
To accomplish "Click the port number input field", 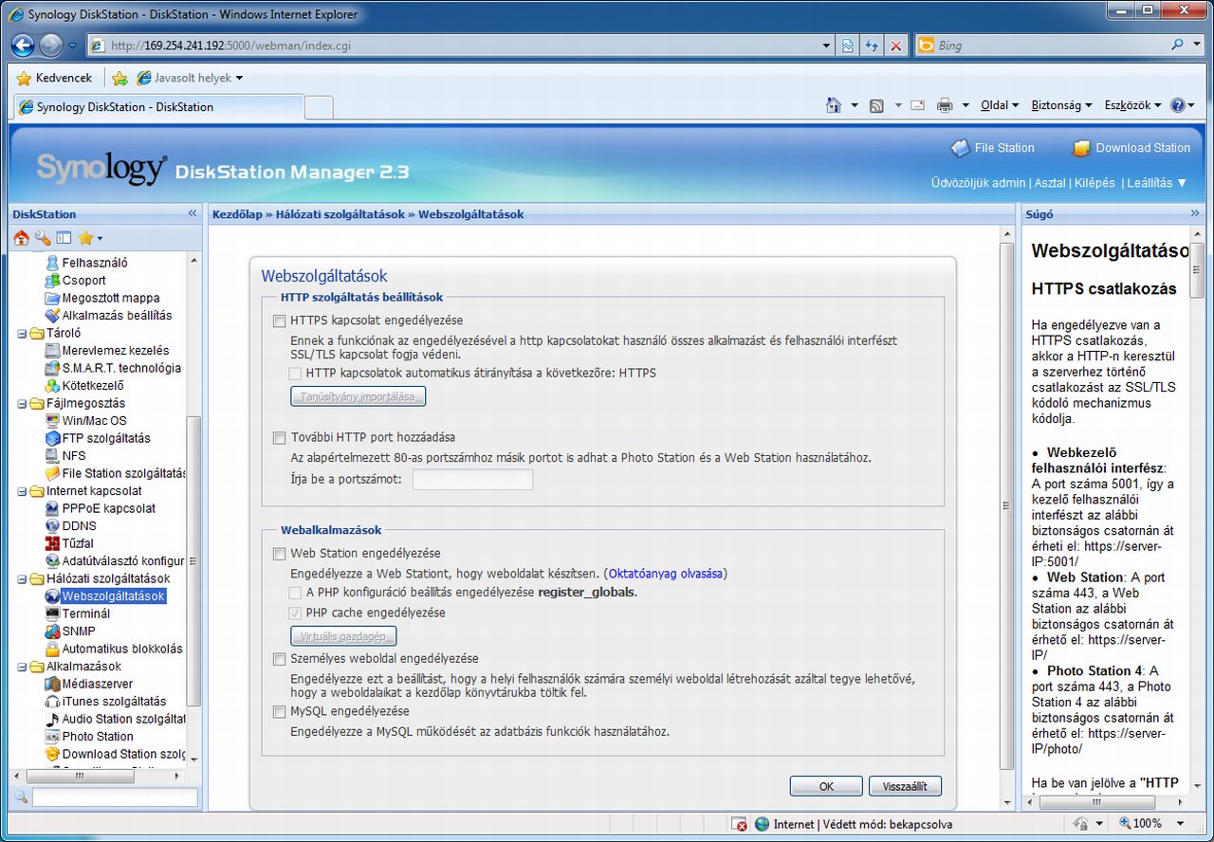I will 472,480.
